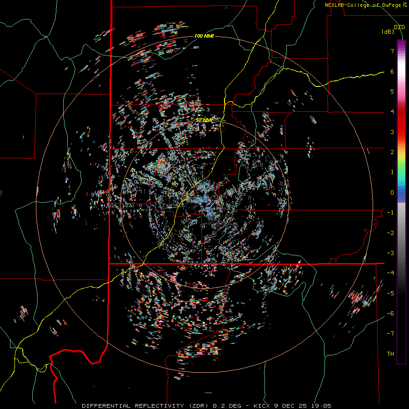Click the scale value 3
The width and height of the screenshot is (409, 409).
pyautogui.click(x=392, y=132)
